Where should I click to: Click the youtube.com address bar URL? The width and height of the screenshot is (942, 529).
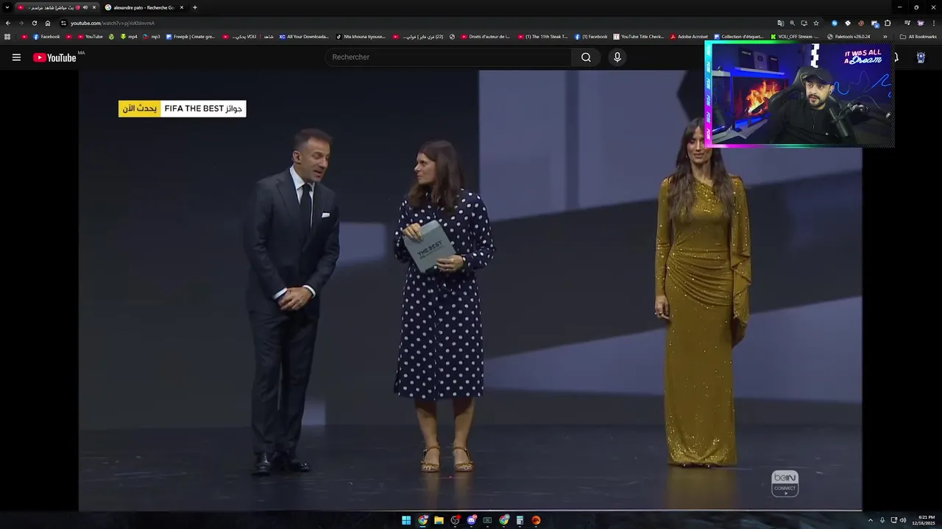pyautogui.click(x=113, y=23)
